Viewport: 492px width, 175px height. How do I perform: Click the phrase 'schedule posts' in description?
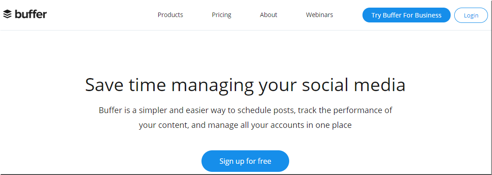(x=266, y=110)
